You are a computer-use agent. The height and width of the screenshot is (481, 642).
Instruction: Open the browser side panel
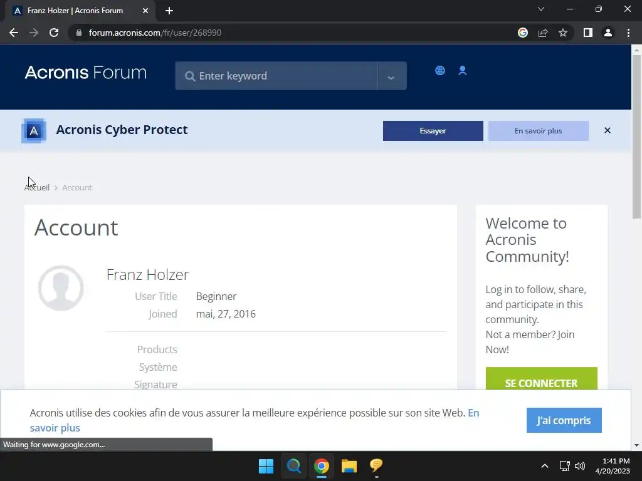[x=588, y=33]
